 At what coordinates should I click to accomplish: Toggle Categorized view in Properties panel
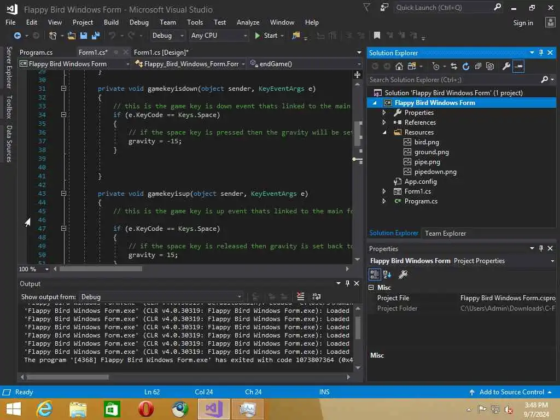pyautogui.click(x=374, y=275)
